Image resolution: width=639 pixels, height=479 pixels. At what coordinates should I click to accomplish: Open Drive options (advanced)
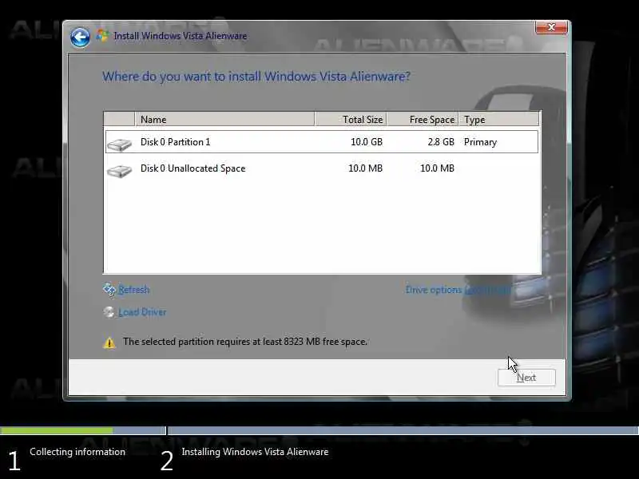458,290
